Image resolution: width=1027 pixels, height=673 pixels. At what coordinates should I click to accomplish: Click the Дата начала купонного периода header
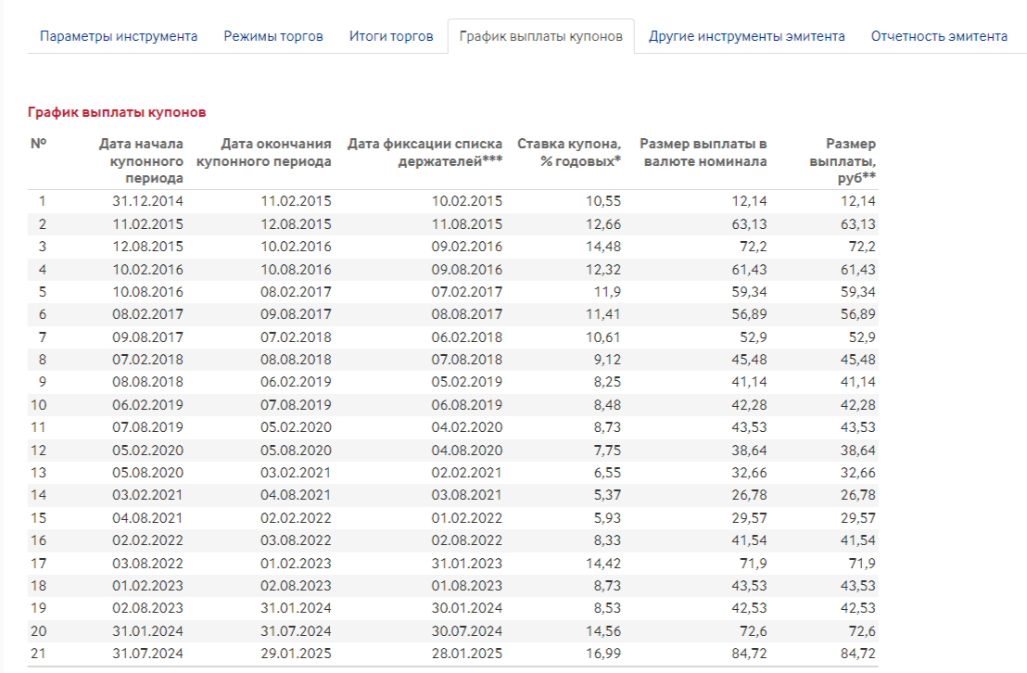pos(141,160)
